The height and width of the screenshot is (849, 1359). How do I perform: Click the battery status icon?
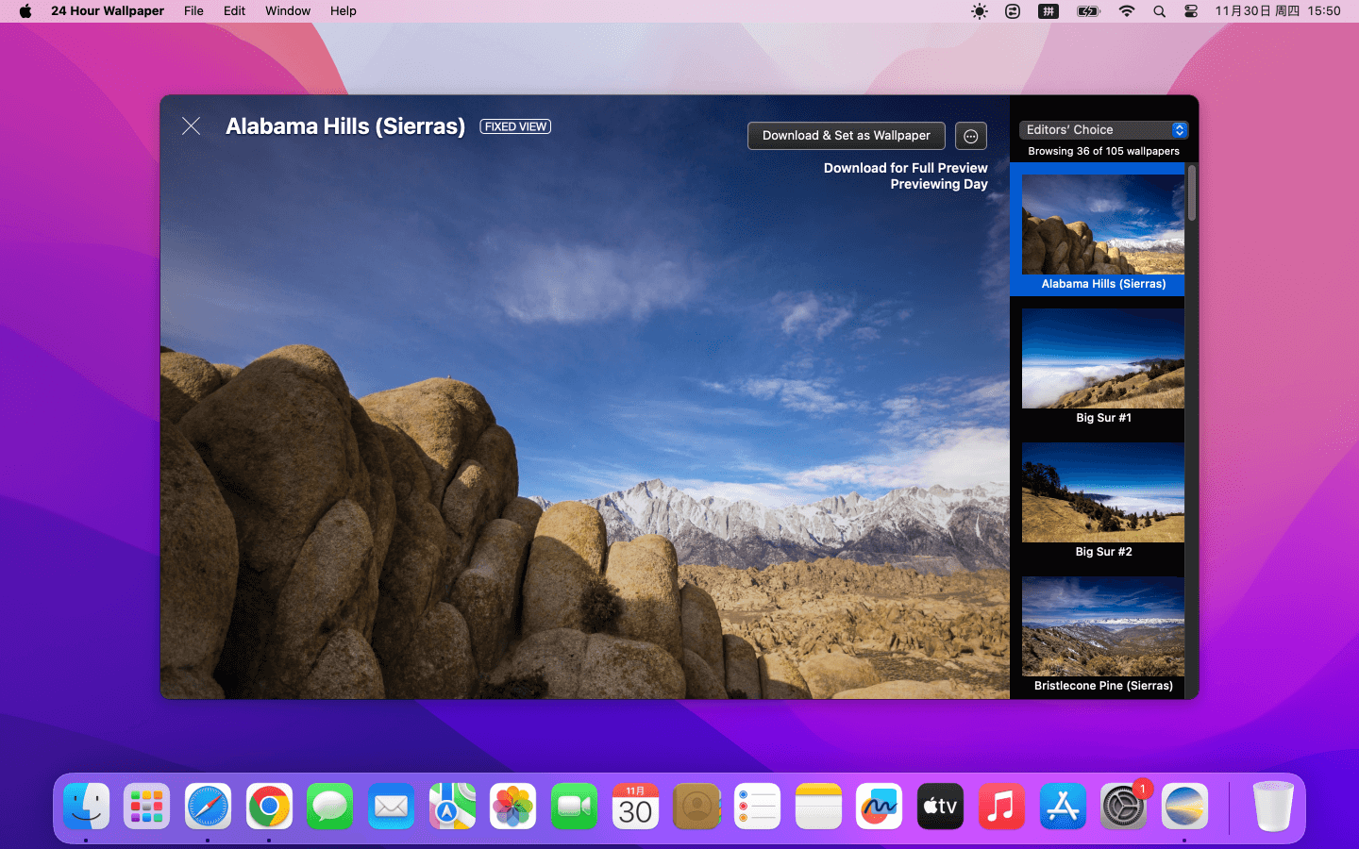pyautogui.click(x=1088, y=11)
